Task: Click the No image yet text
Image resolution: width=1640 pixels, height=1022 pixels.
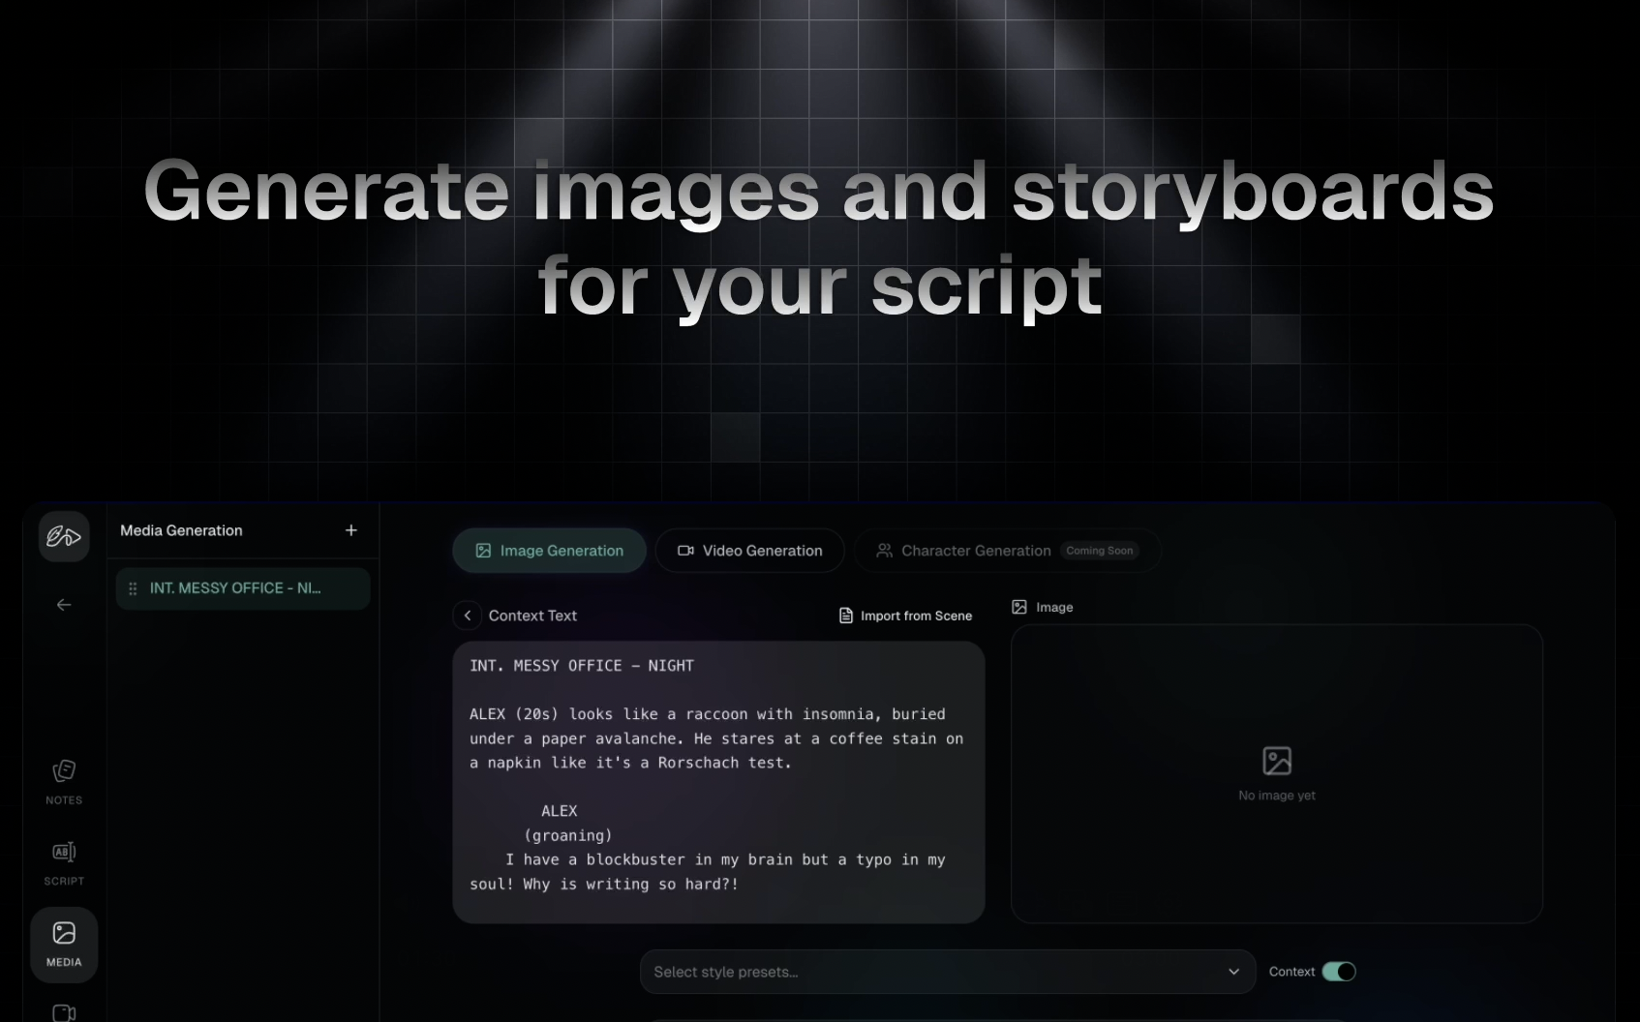Action: pyautogui.click(x=1277, y=796)
